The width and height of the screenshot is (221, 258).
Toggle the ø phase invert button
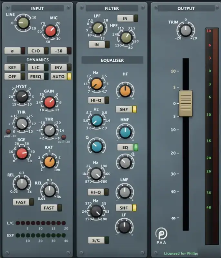pos(15,51)
